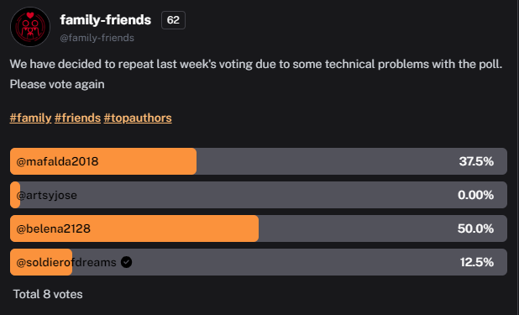Click the 0.00% result on artsyjose
Viewport: 519px width, 315px height.
click(x=475, y=195)
